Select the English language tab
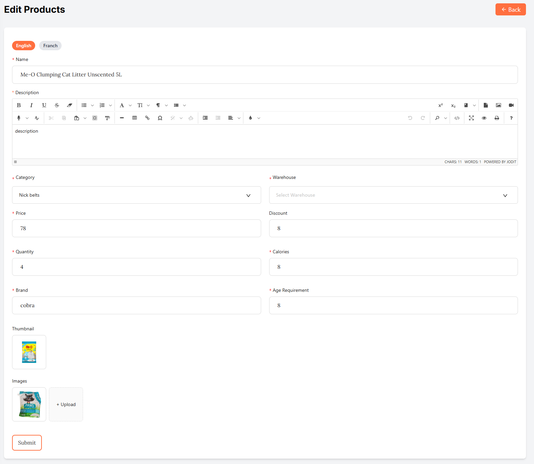534x464 pixels. click(x=23, y=46)
